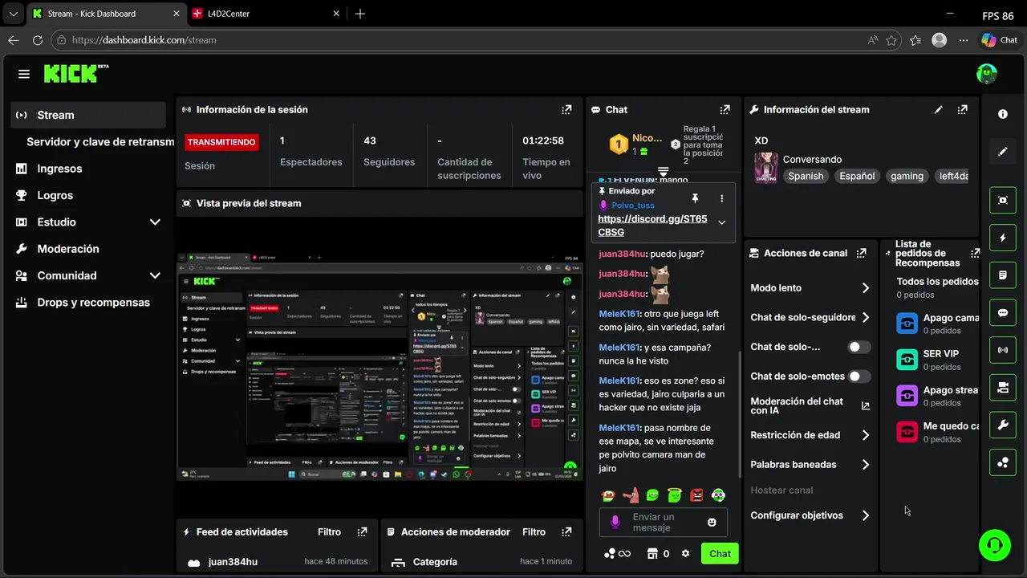Open the Palabras baneadas settings
1027x578 pixels.
tap(810, 465)
